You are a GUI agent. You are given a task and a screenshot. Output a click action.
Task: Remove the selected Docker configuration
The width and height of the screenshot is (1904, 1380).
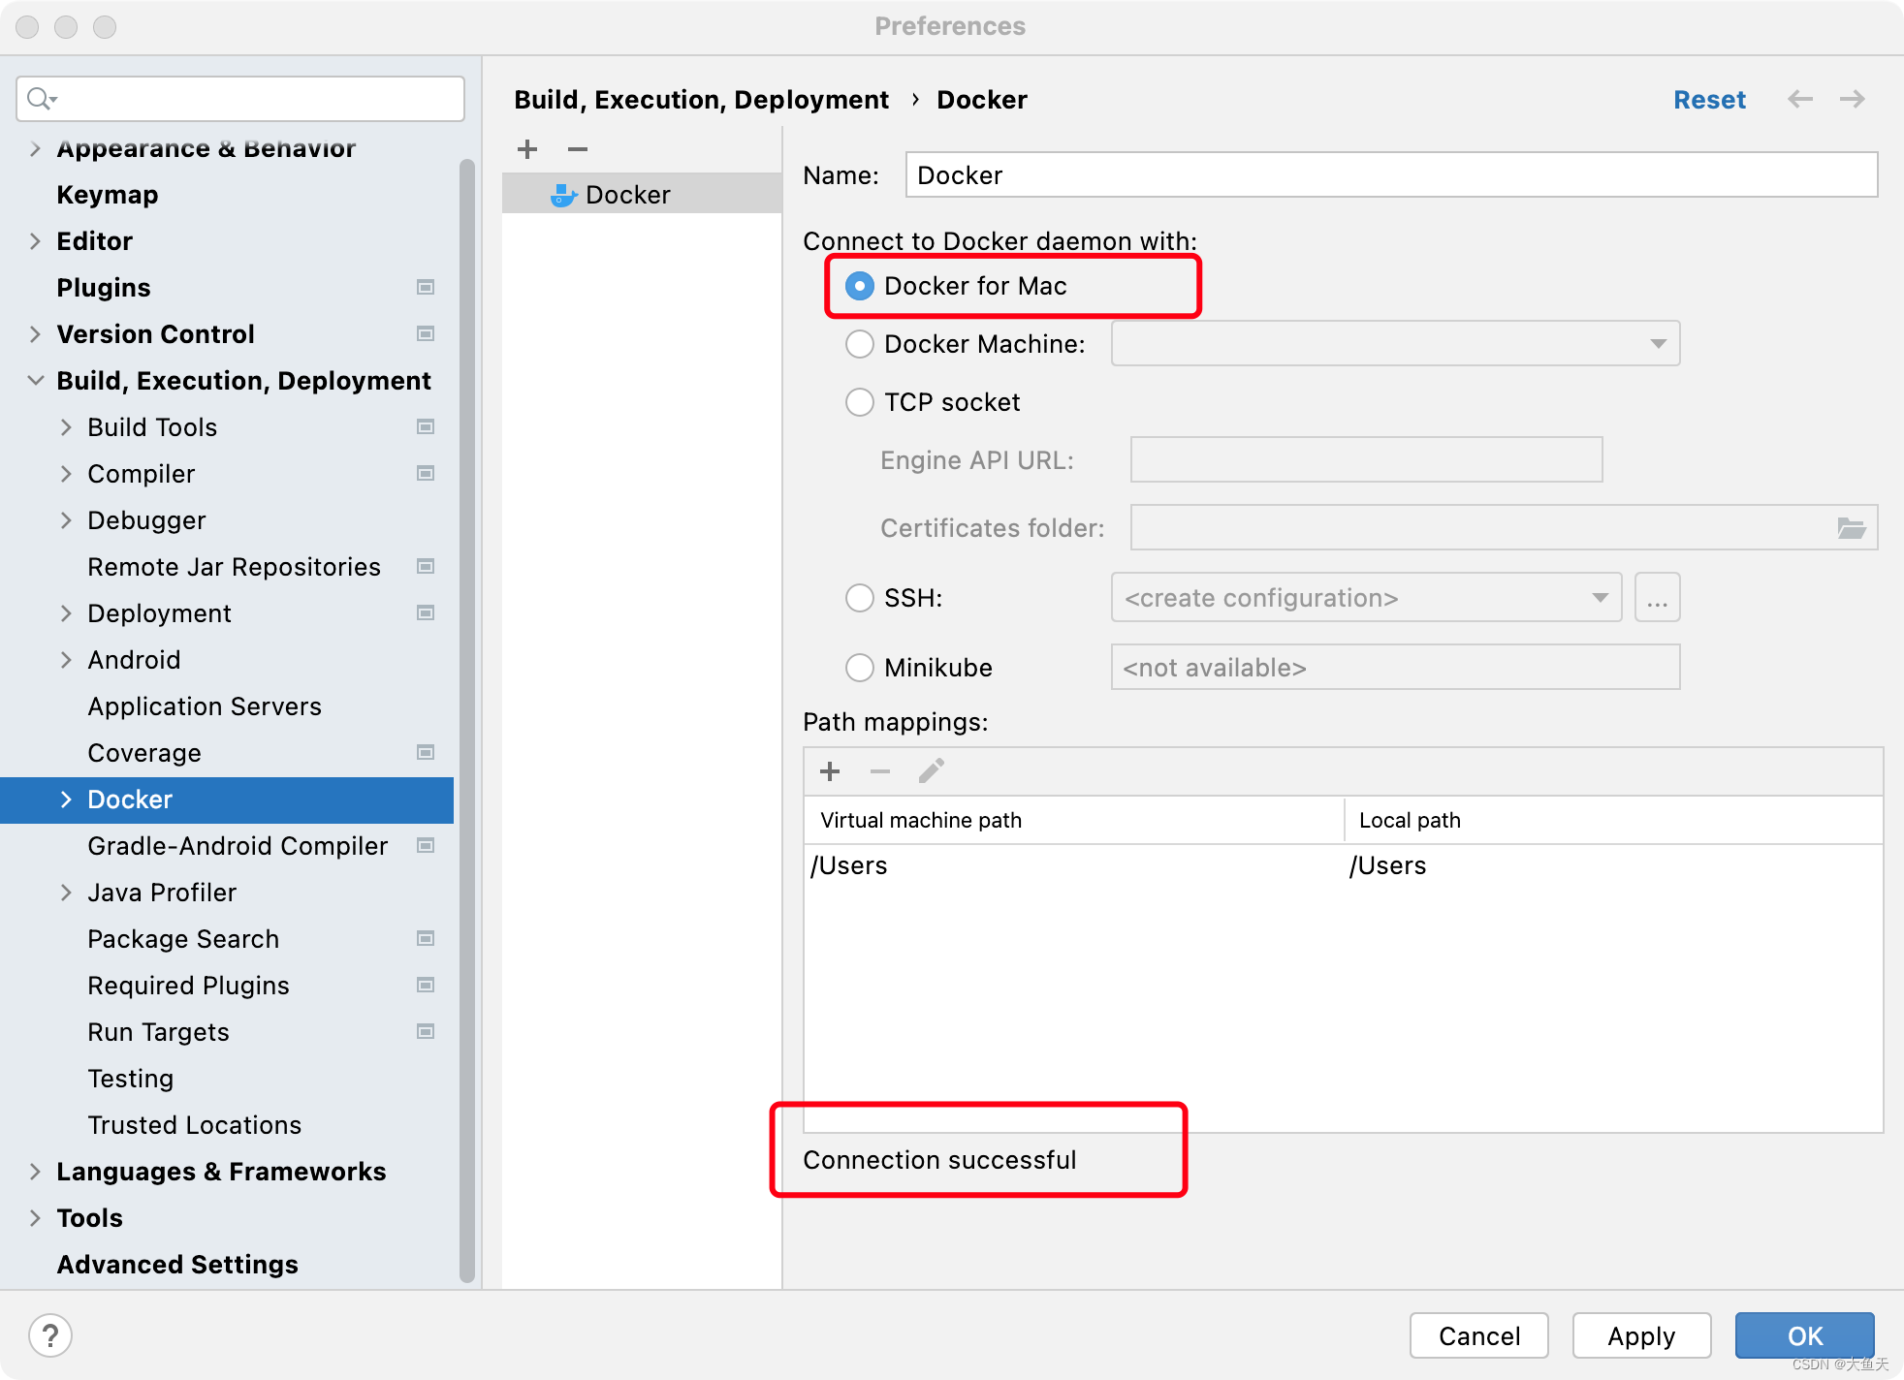(577, 149)
